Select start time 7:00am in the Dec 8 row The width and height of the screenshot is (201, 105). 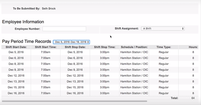pyautogui.click(x=45, y=64)
